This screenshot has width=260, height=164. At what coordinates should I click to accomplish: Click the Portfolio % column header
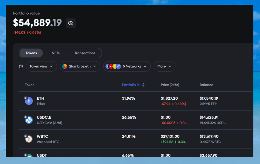(x=131, y=85)
